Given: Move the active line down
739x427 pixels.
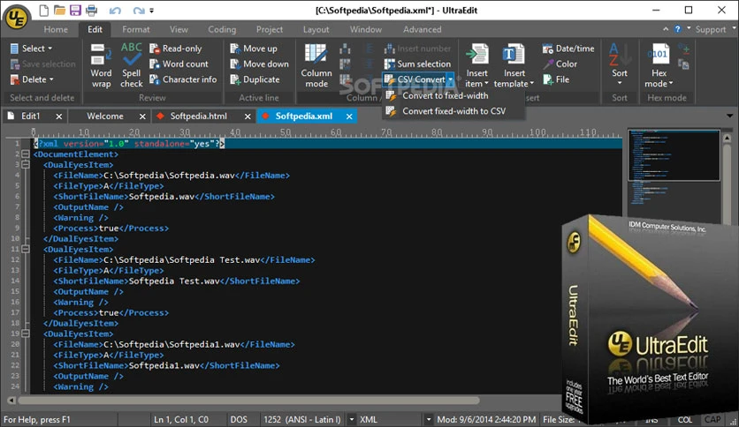Looking at the screenshot, I should click(x=259, y=64).
